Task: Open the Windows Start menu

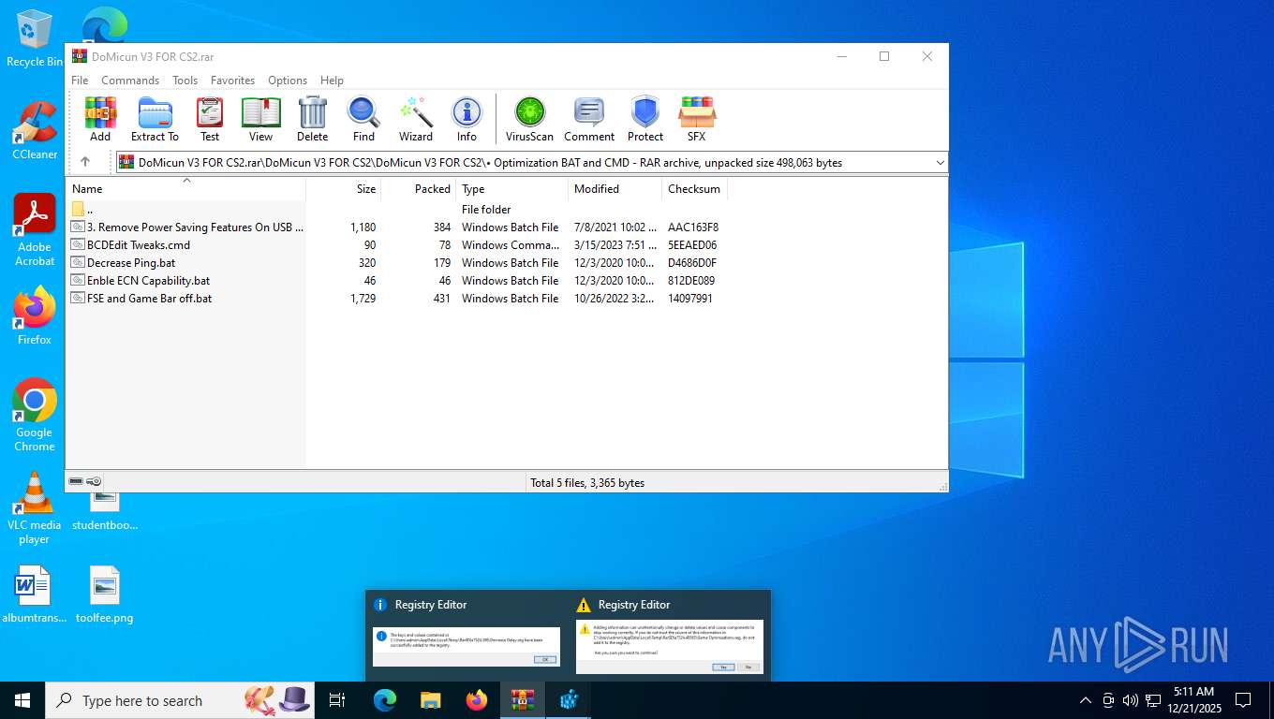Action: [x=22, y=700]
